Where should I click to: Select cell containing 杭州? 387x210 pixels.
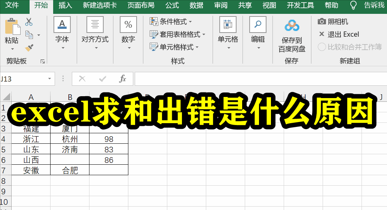pos(70,139)
